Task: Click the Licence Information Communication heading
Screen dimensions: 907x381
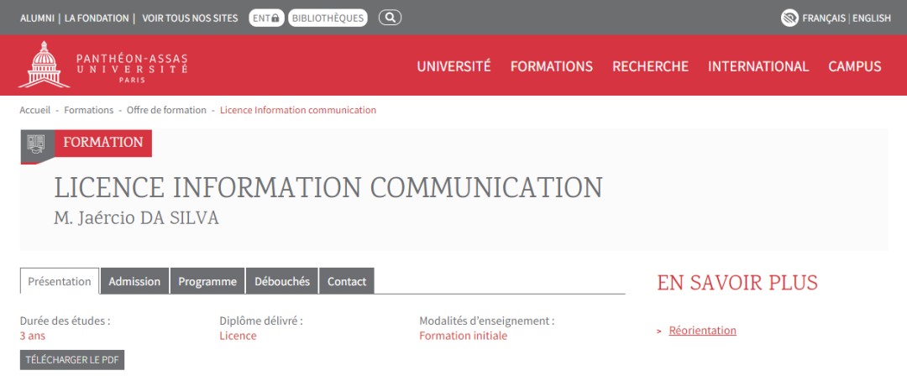Action: click(x=328, y=187)
